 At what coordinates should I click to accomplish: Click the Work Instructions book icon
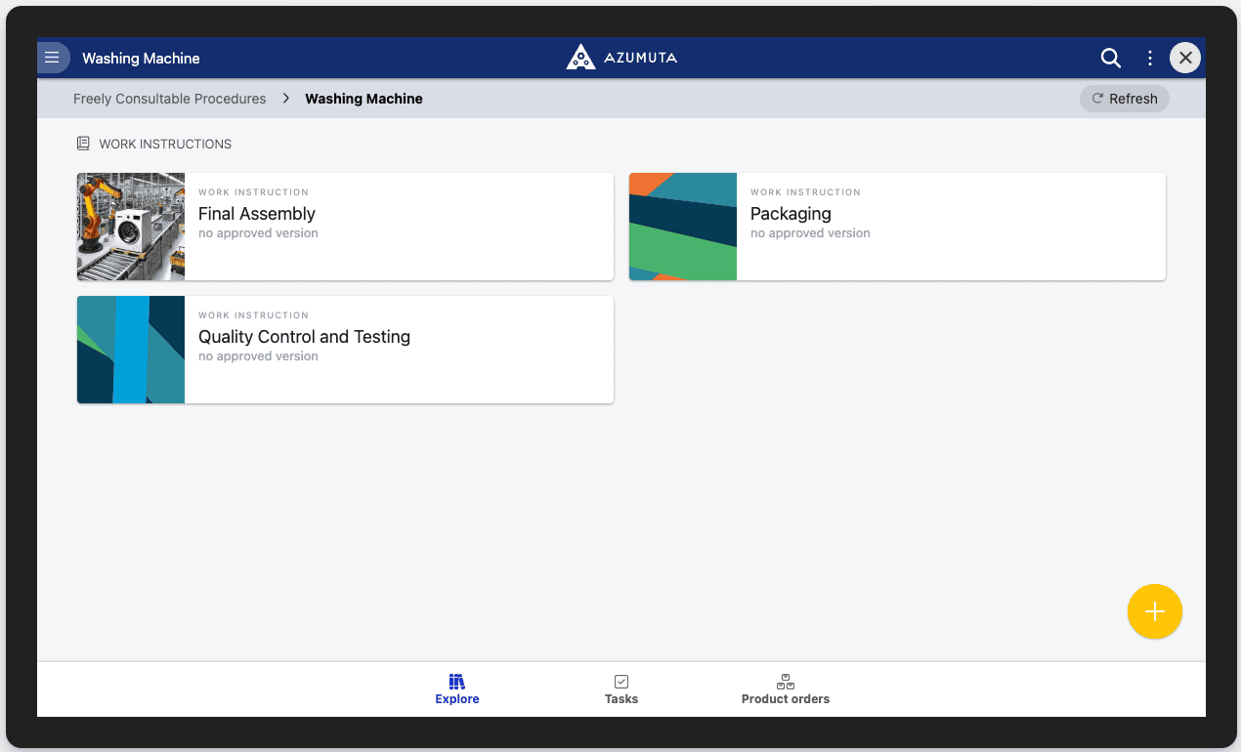tap(83, 144)
